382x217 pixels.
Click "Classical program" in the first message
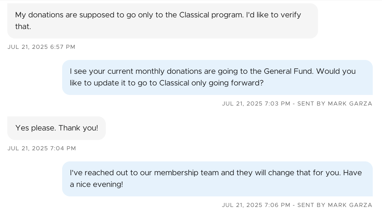[x=211, y=15]
